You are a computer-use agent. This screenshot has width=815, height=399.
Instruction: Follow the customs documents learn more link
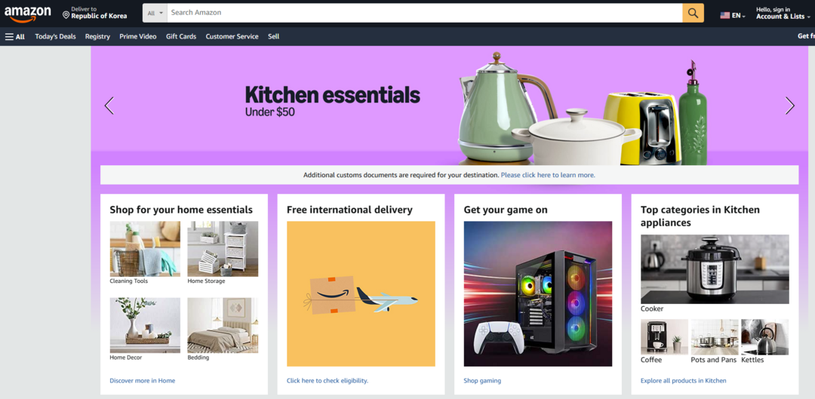[x=548, y=175]
